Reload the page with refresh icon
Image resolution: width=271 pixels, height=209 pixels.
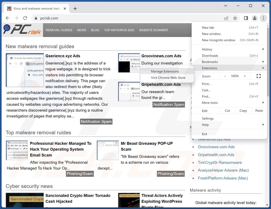(25, 18)
